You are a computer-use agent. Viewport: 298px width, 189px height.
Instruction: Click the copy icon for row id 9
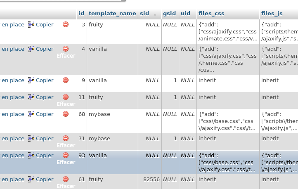(x=31, y=80)
